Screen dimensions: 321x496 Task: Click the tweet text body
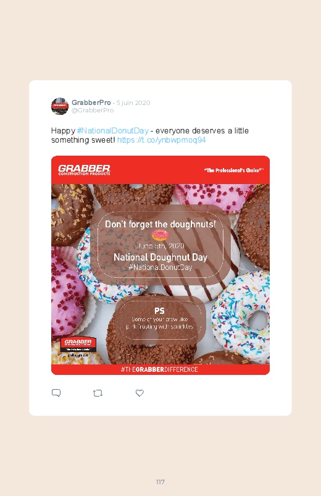coord(150,135)
